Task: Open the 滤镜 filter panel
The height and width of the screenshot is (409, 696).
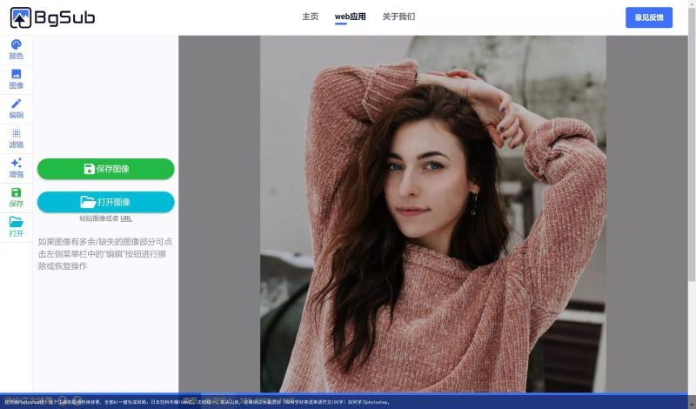Action: [x=16, y=138]
